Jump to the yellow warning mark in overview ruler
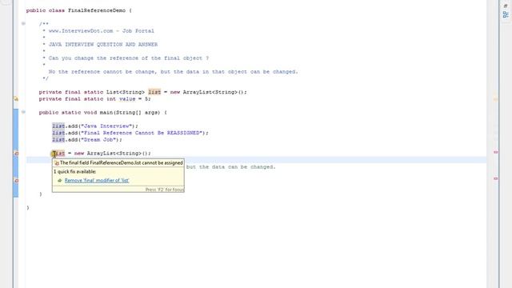The image size is (512, 288). tap(496, 99)
